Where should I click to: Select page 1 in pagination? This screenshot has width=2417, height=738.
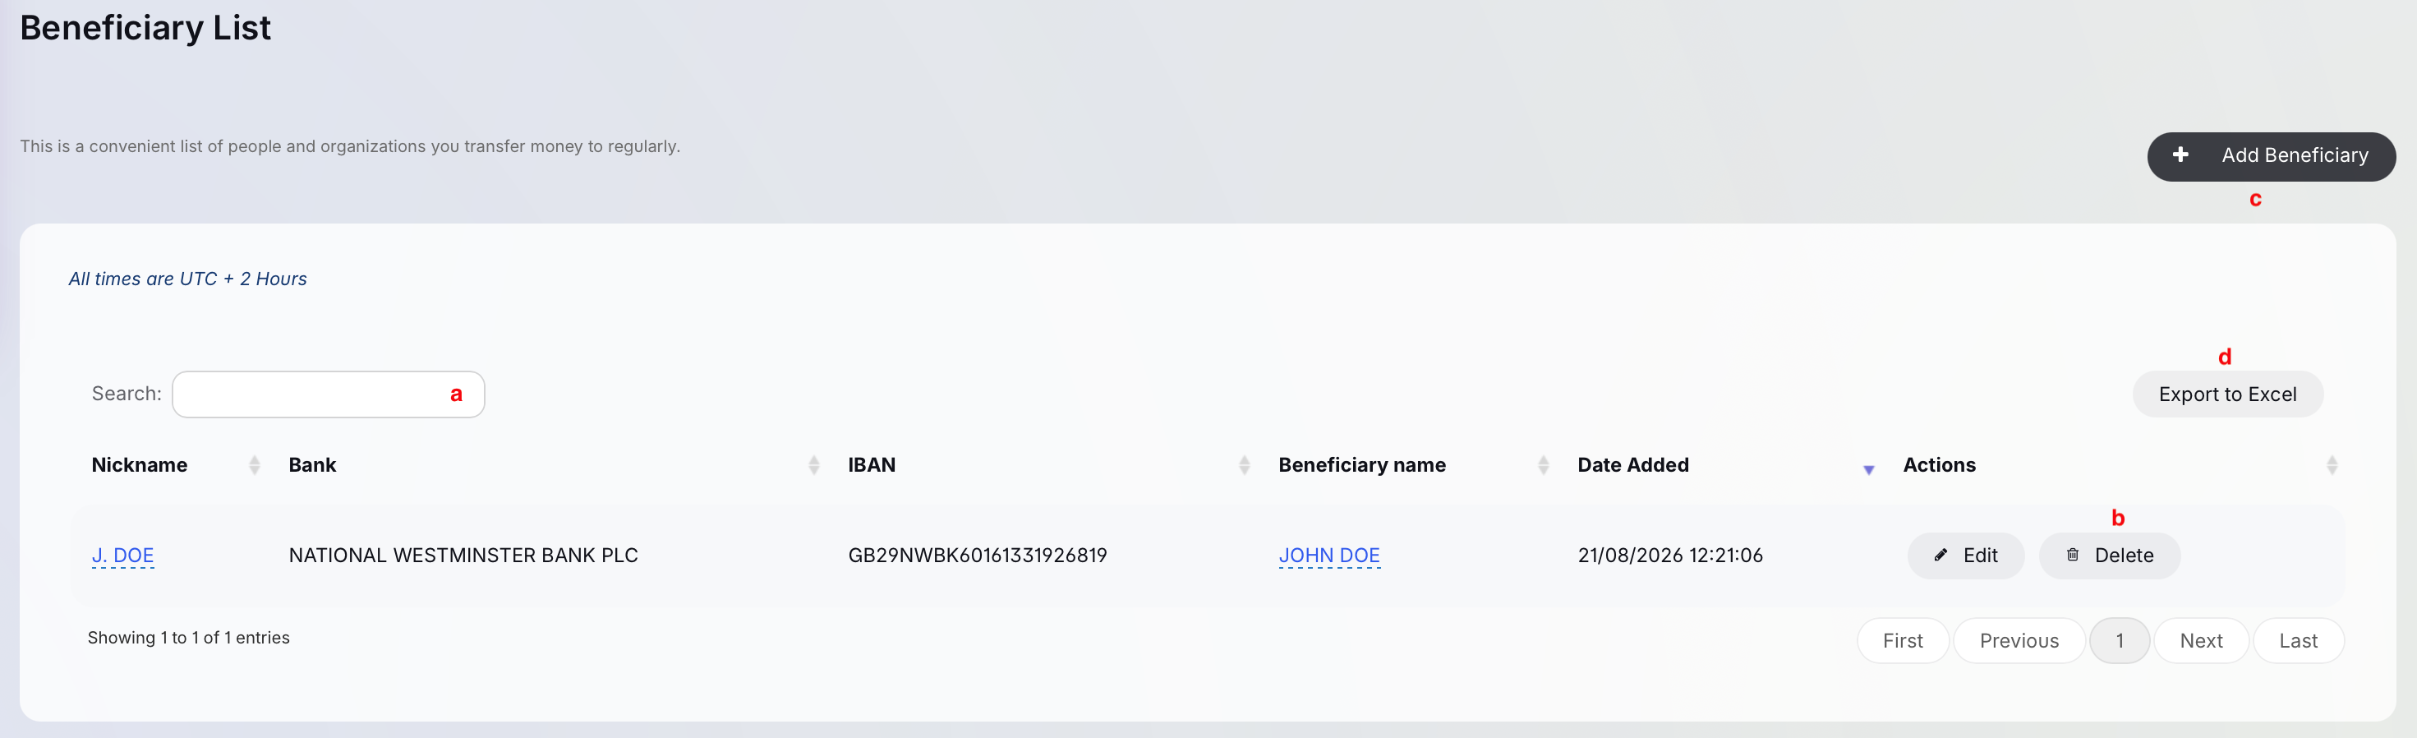(2120, 640)
